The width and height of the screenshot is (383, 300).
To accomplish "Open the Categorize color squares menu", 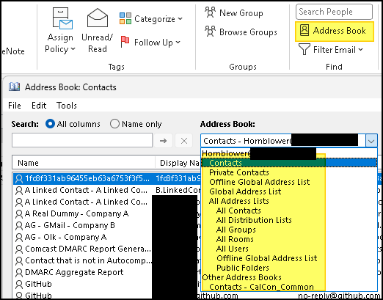I will tap(125, 18).
